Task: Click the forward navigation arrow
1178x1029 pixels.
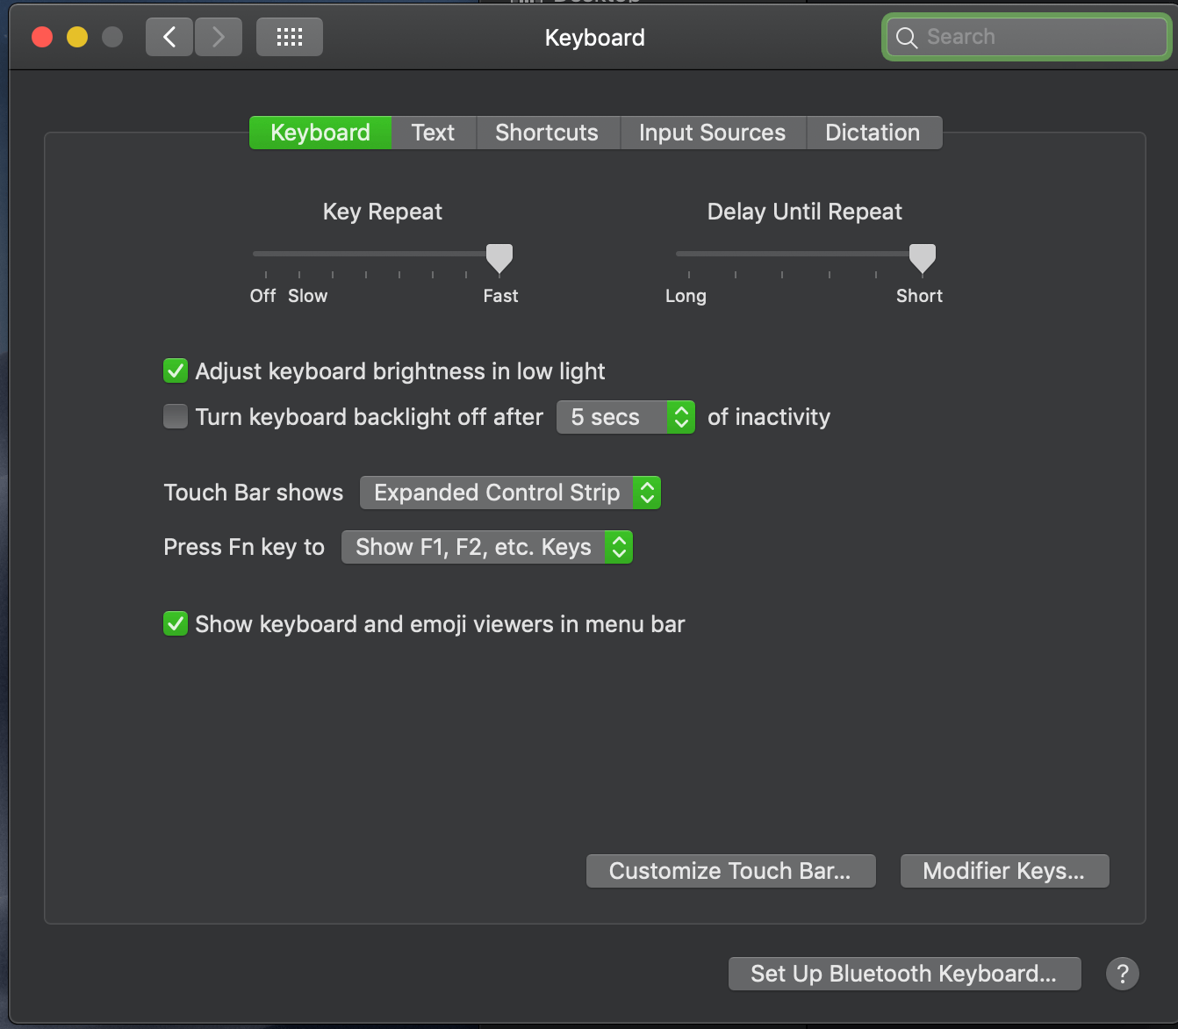Action: (218, 37)
